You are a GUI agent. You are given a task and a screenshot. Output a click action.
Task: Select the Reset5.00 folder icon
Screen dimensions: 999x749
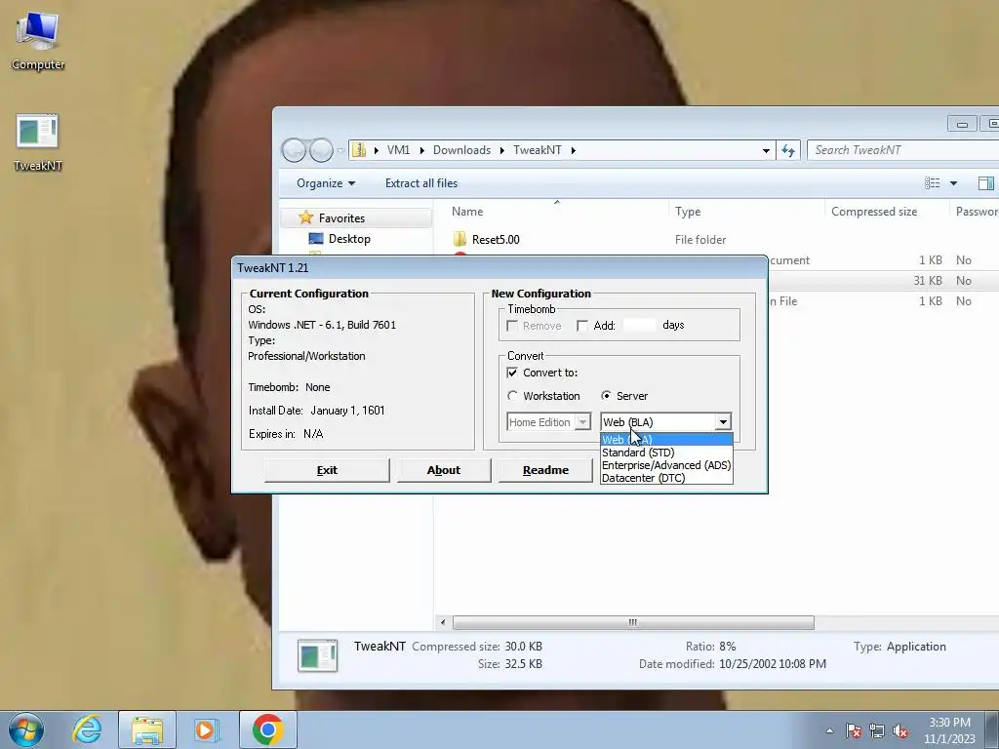coord(460,239)
